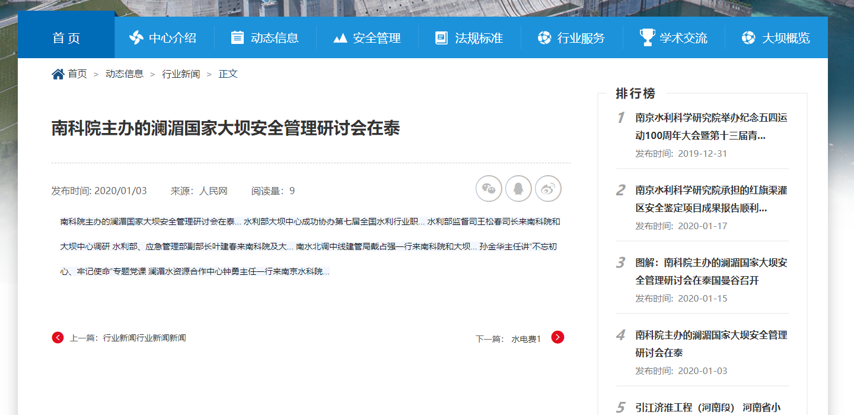Open ranking item 1 about 五四运动100周年
This screenshot has width=854, height=415.
tap(711, 126)
